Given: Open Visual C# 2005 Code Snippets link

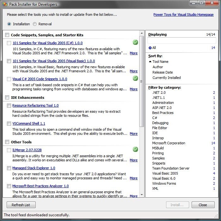Looking at the screenshot, I should pyautogui.click(x=40, y=79).
